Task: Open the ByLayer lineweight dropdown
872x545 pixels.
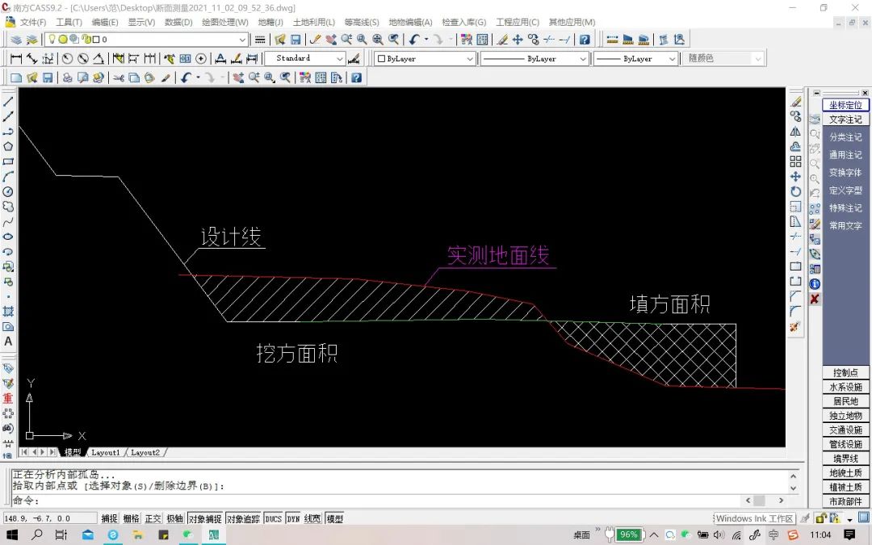Action: 636,58
